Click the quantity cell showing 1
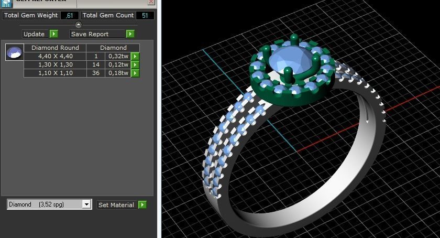 (x=96, y=56)
